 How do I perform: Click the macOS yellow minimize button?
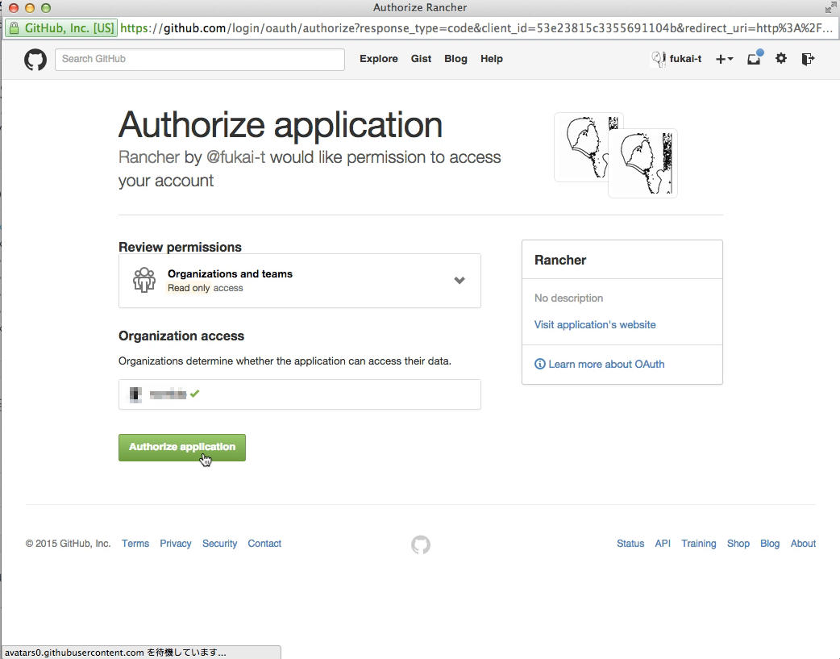(x=30, y=8)
